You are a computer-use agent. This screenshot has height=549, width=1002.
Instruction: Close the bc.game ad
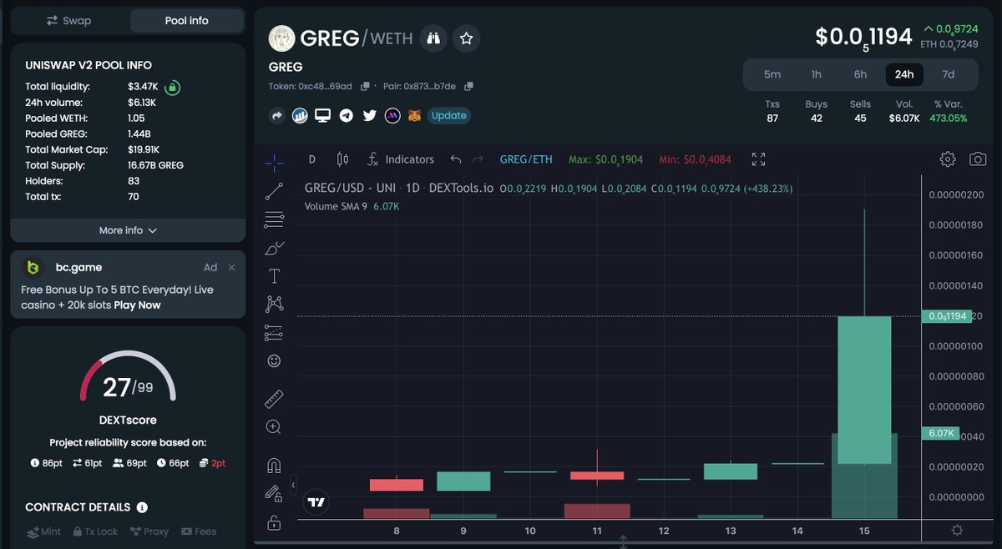coord(231,267)
